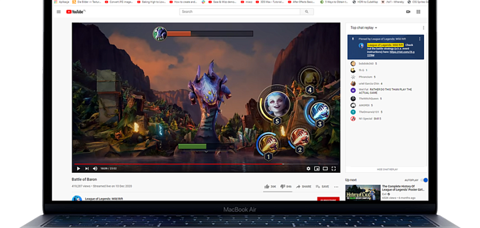Enter fullscreen video mode

334,168
